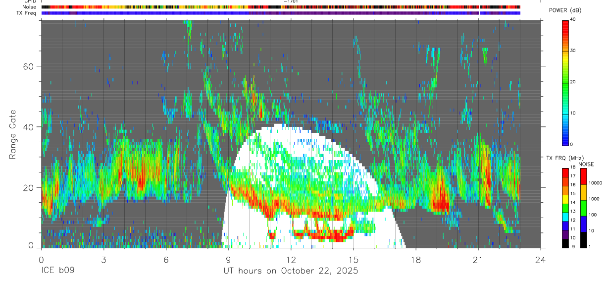Click the 13 label on TX FRQ legend
The image size is (608, 281).
click(x=573, y=211)
